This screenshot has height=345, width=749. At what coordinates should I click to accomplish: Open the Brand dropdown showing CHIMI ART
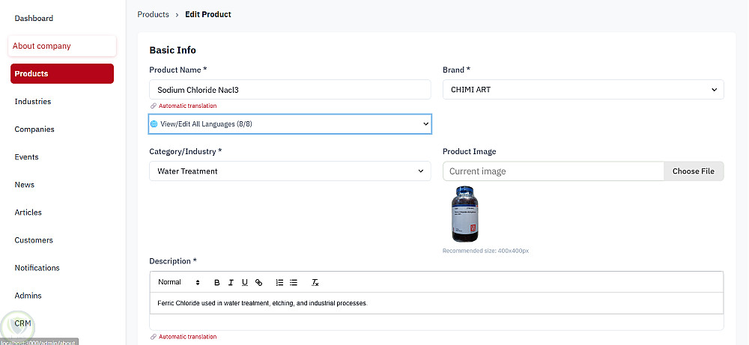pos(583,90)
